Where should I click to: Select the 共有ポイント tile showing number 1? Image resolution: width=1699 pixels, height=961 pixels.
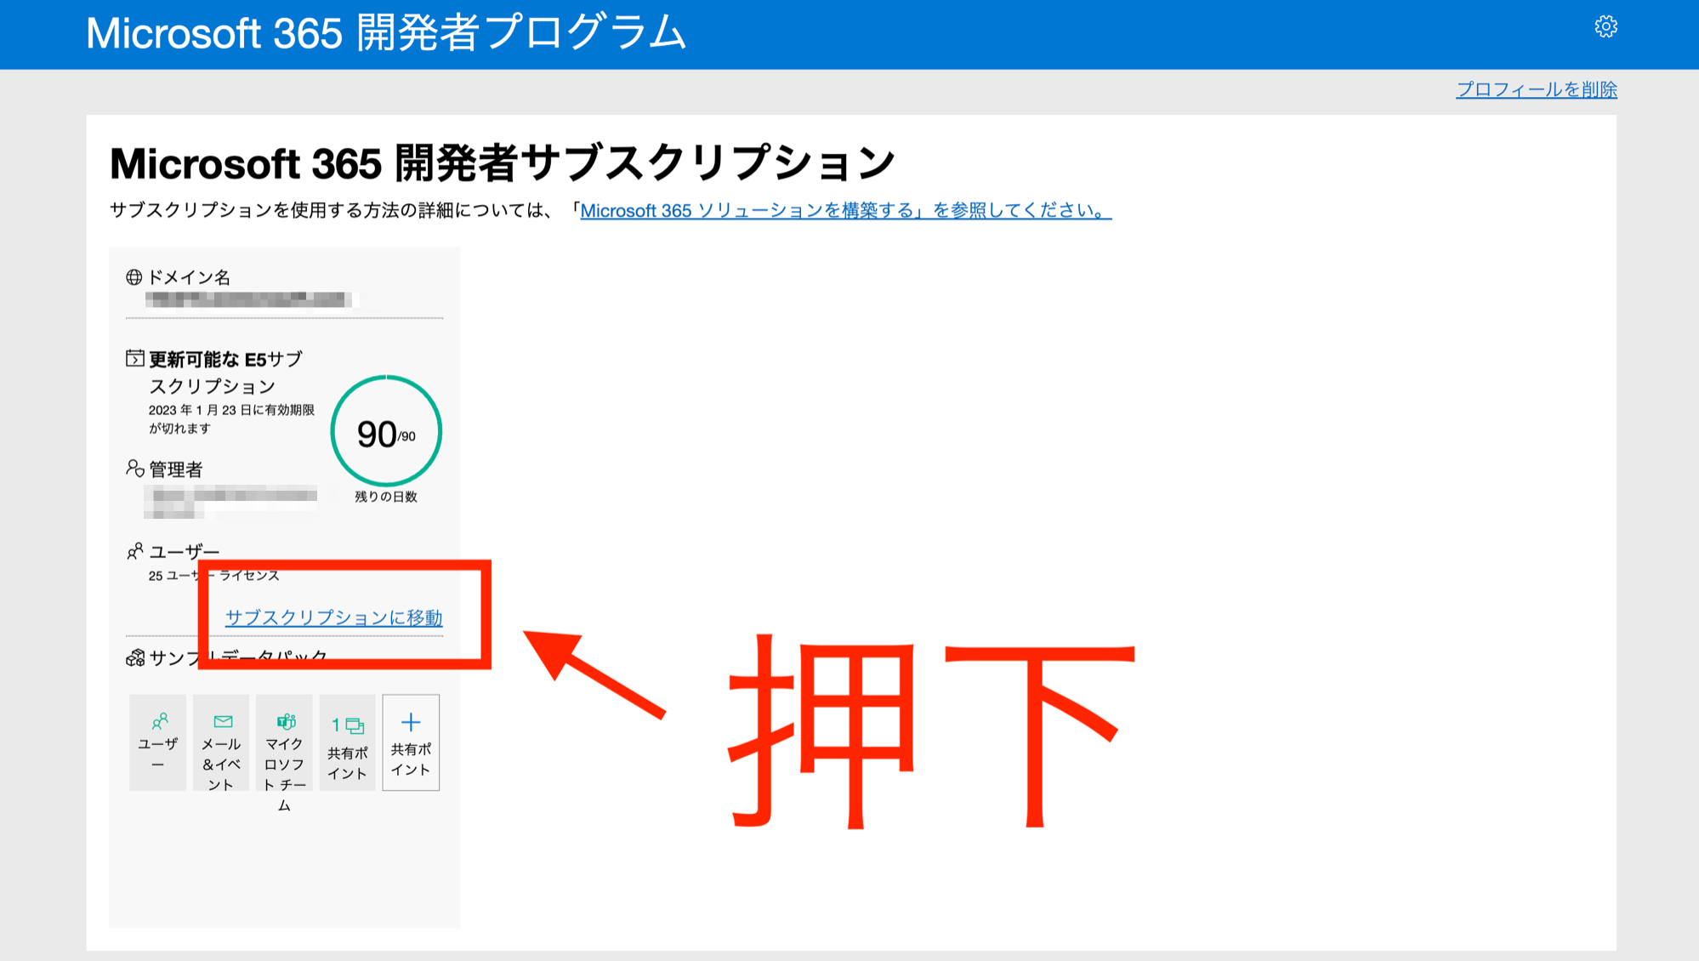tap(347, 742)
